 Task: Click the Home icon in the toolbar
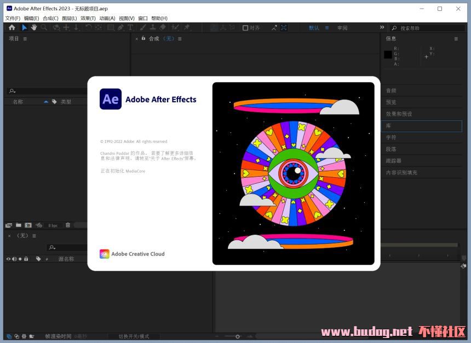point(12,27)
